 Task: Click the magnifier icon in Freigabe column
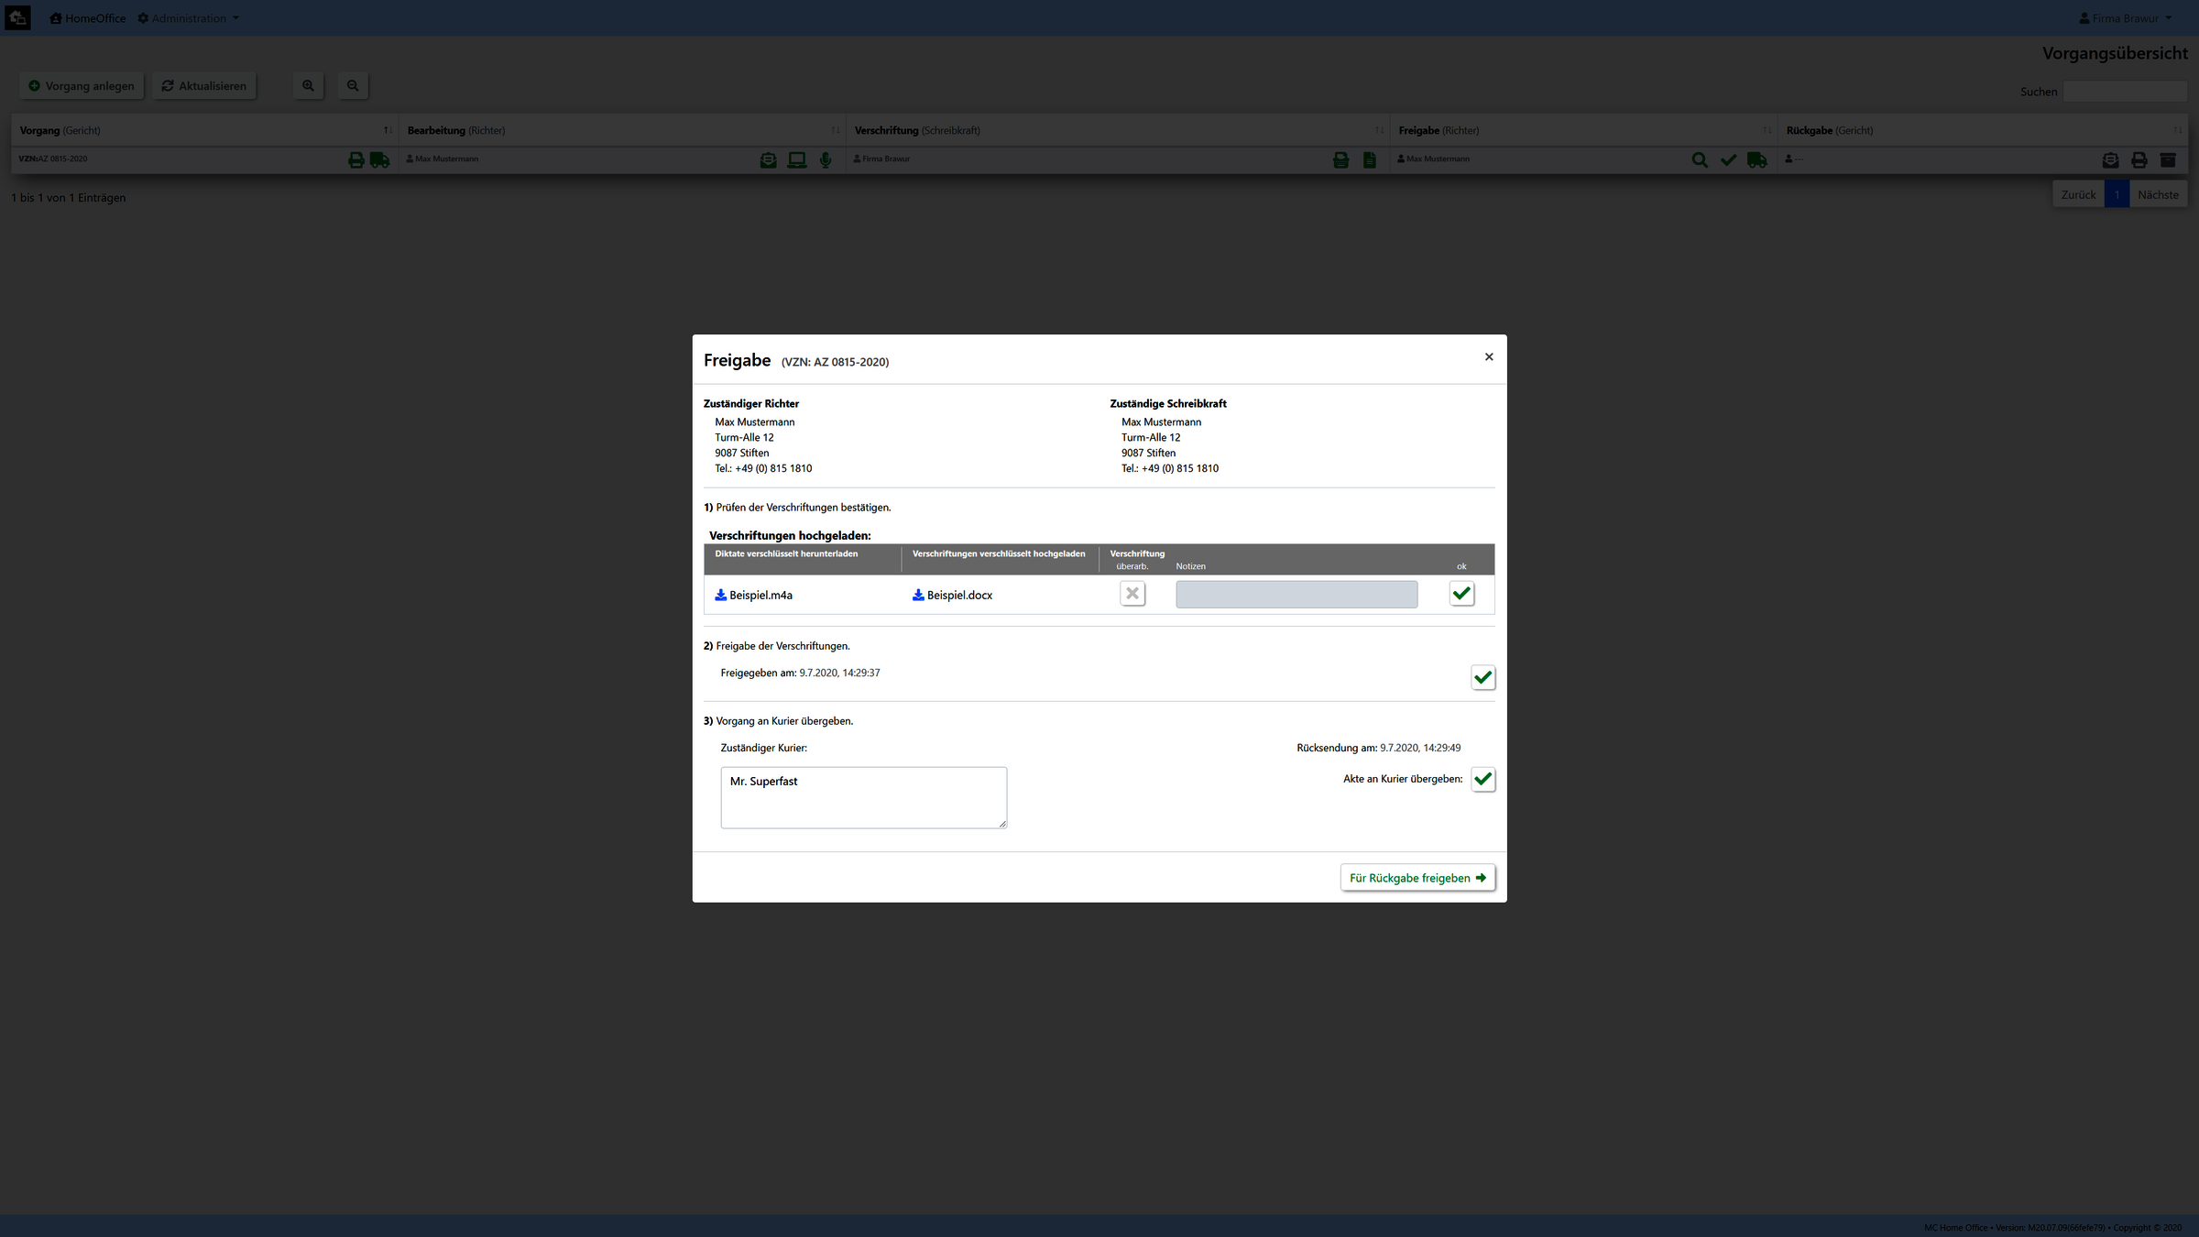pos(1700,160)
